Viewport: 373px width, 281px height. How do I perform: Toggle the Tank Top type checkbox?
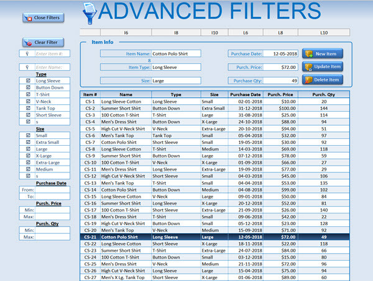(x=27, y=108)
